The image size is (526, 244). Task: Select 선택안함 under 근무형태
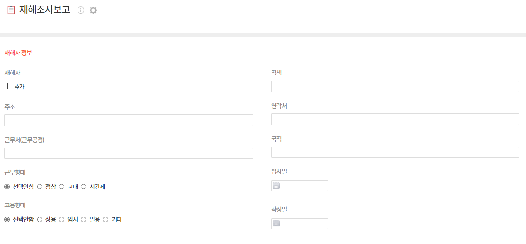click(7, 187)
